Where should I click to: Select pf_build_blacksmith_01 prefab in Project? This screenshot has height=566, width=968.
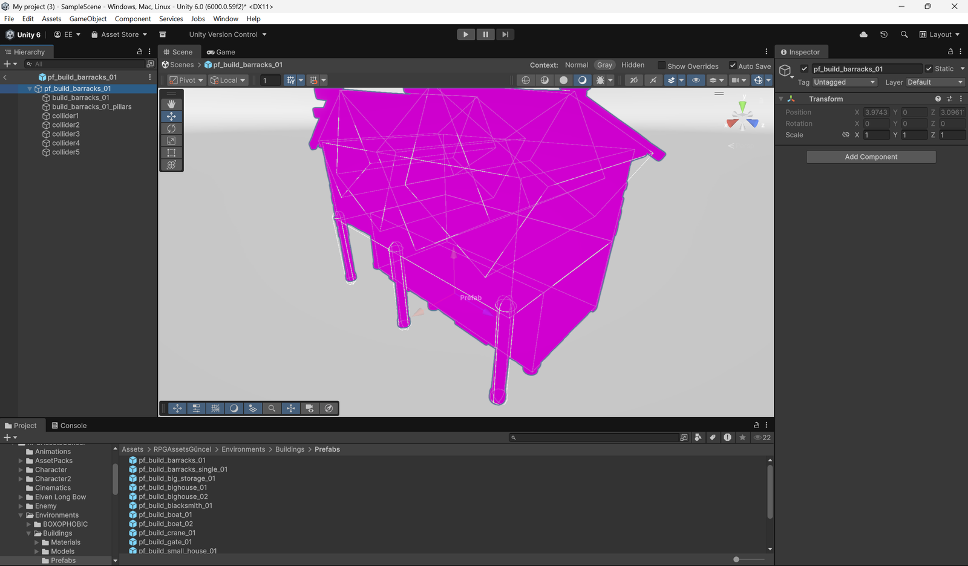pos(175,506)
